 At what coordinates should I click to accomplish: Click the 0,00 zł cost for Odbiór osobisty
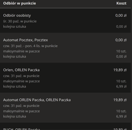point(121,15)
